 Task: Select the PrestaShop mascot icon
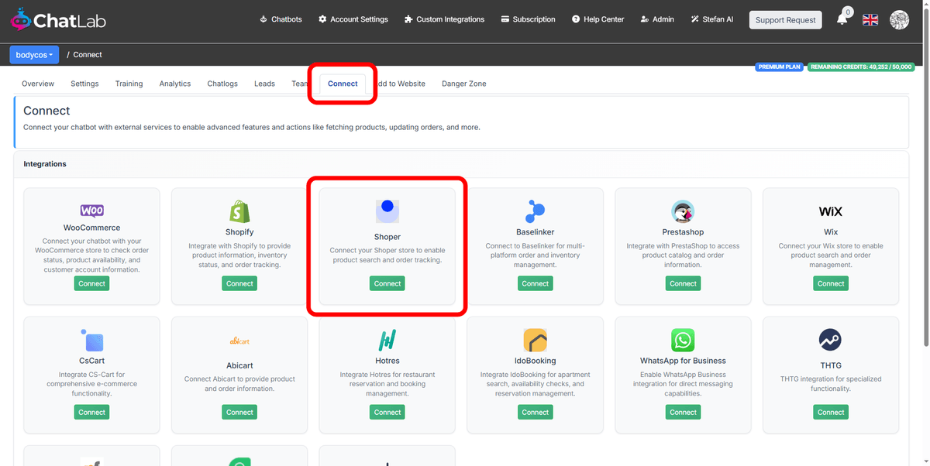click(683, 210)
